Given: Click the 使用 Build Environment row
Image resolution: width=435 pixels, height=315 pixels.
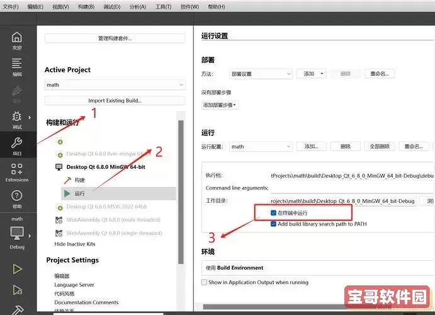Looking at the screenshot, I should 318,268.
